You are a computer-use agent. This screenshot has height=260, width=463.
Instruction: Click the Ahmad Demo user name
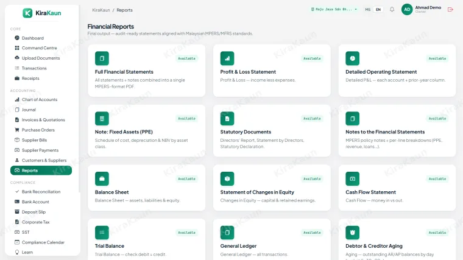[428, 7]
